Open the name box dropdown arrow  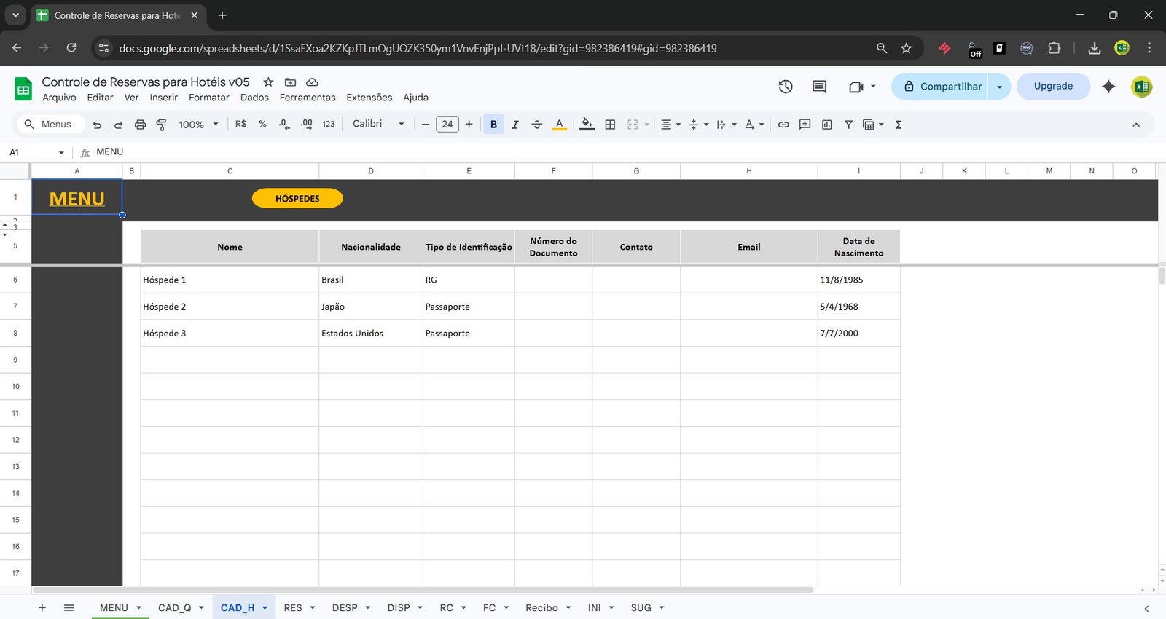pos(61,152)
